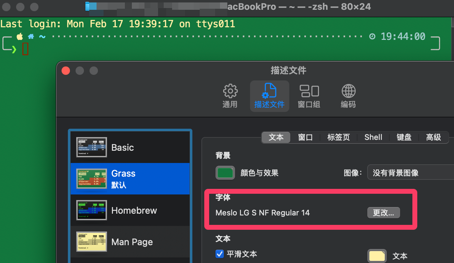Click the Grass profile thumbnail preview
Viewport: 454px width, 263px height.
pyautogui.click(x=92, y=179)
